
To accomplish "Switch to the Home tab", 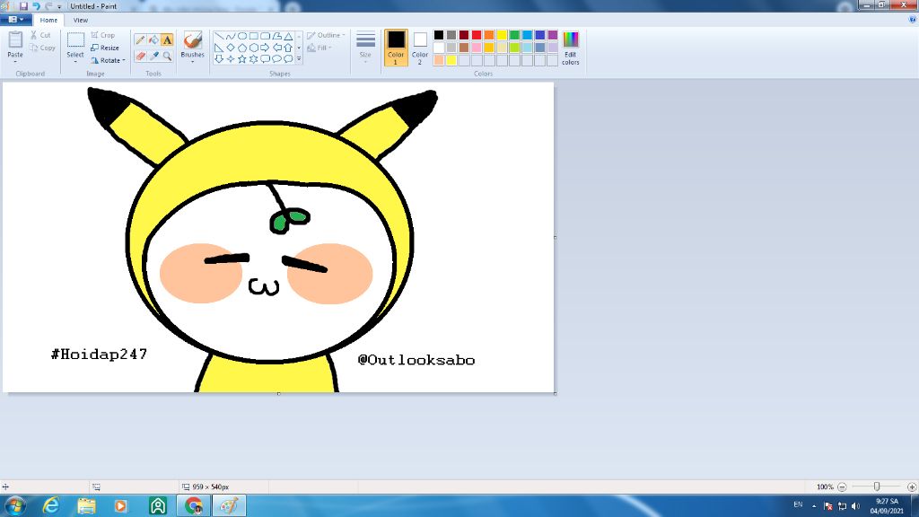I will 48,20.
